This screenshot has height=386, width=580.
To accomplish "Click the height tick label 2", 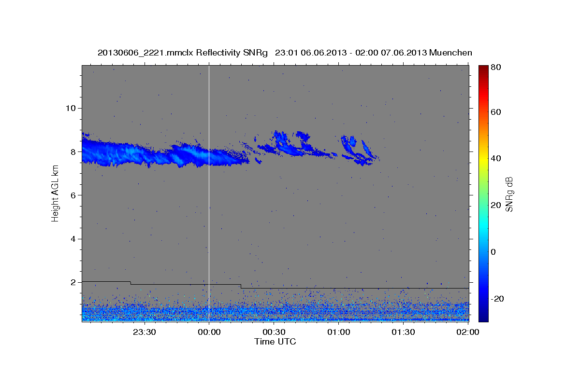I will [x=72, y=282].
